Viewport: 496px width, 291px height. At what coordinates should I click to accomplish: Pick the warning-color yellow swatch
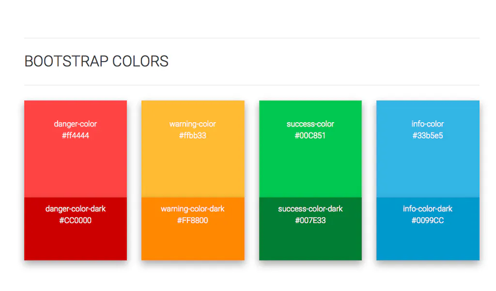tap(193, 149)
